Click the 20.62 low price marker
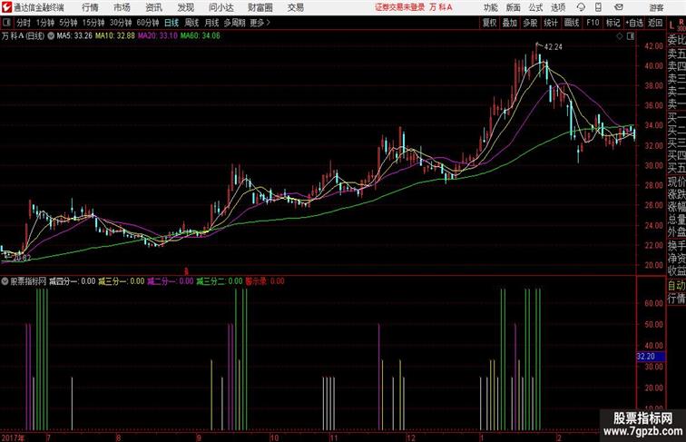Image resolution: width=686 pixels, height=442 pixels. click(x=23, y=258)
